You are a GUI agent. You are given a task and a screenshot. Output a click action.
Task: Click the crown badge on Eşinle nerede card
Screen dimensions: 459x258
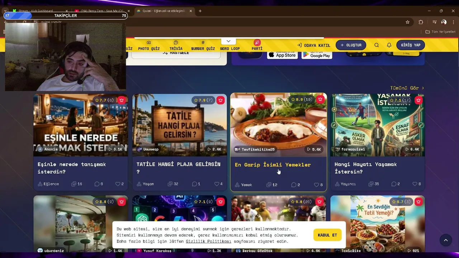click(x=122, y=100)
